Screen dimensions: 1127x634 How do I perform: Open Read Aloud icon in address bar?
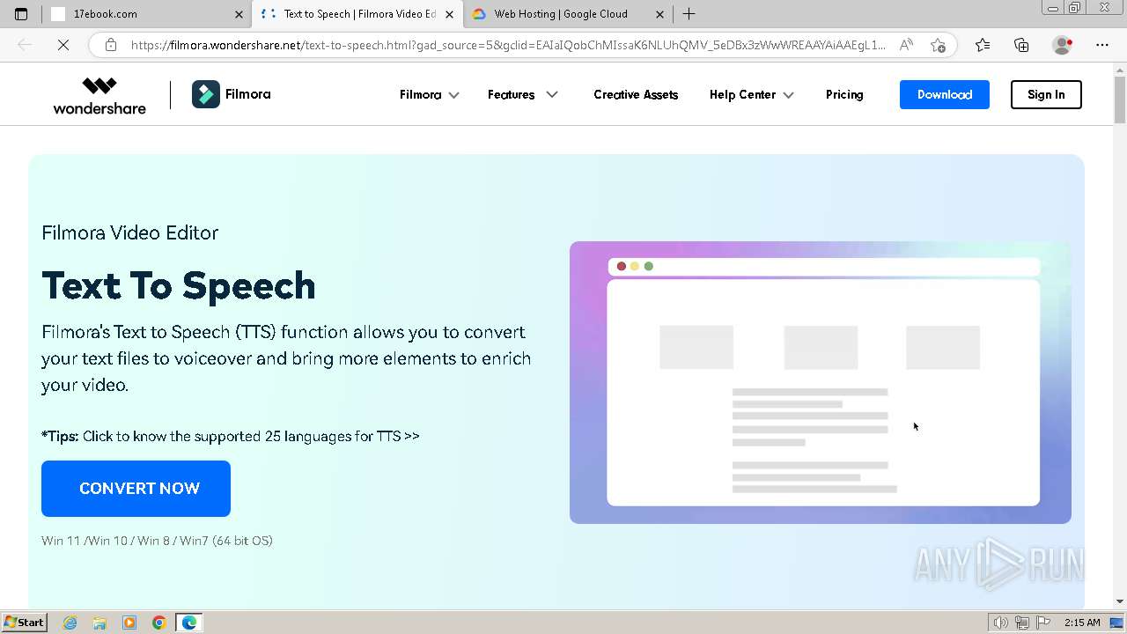[906, 45]
